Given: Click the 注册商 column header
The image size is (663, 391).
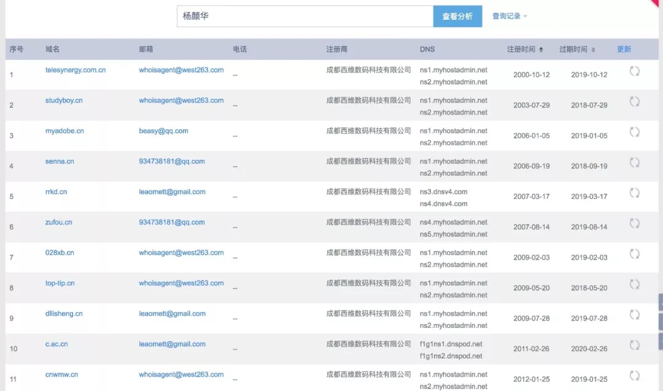Looking at the screenshot, I should coord(336,49).
